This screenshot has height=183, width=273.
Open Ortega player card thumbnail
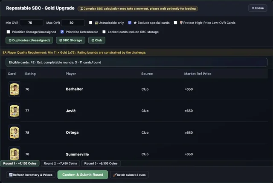click(x=14, y=132)
